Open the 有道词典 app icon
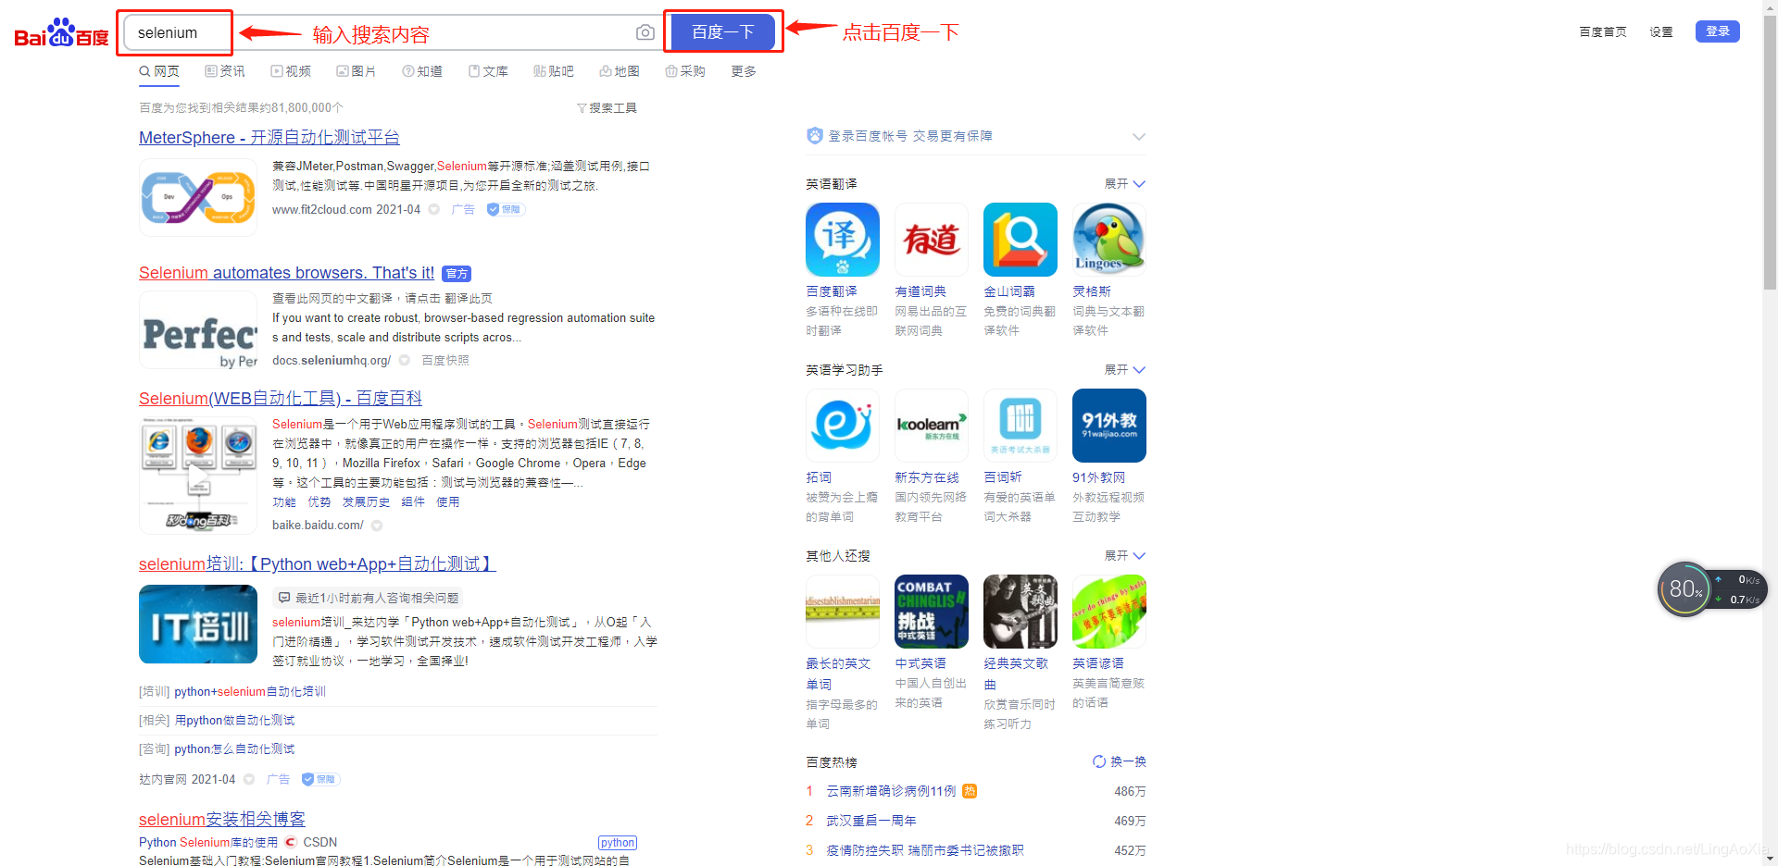 coord(932,240)
